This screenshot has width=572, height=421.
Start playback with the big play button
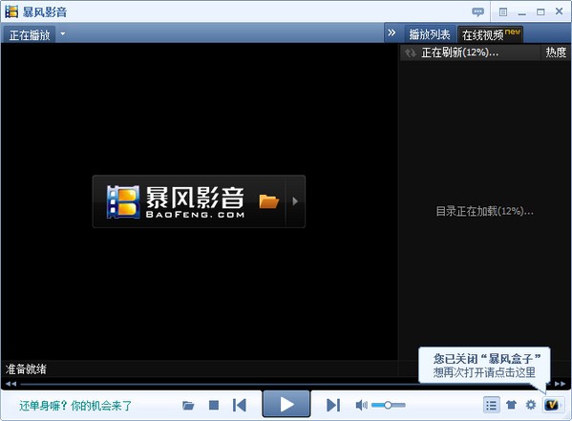(x=286, y=404)
